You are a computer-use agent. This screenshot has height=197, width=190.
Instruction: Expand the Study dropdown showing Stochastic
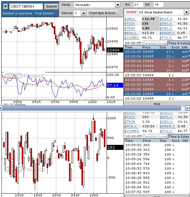point(118,5)
